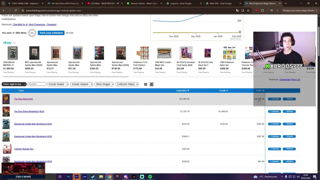Switch to list view icon
The width and height of the screenshot is (320, 180).
151,84
